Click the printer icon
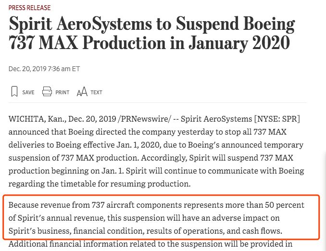Viewport: 326px width, 251px height. tap(47, 91)
